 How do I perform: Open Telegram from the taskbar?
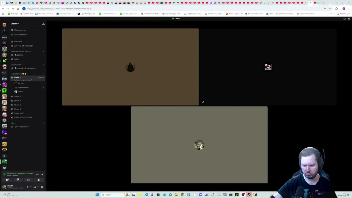click(x=170, y=195)
